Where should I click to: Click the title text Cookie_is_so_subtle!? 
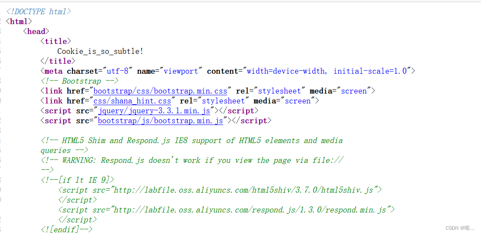point(100,51)
